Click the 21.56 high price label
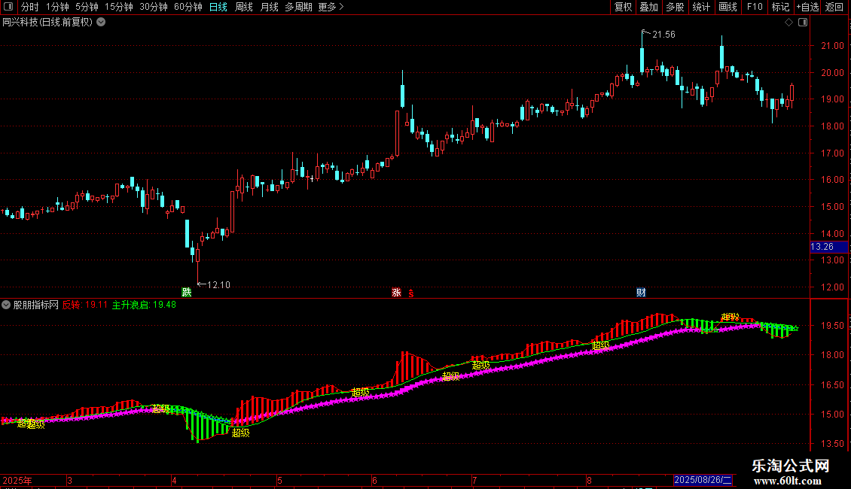The width and height of the screenshot is (851, 489). click(663, 34)
